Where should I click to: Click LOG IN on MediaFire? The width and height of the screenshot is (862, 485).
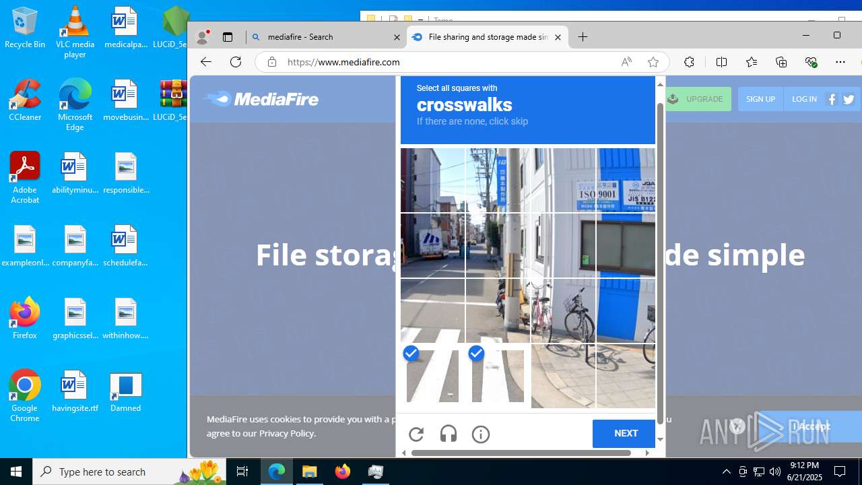pyautogui.click(x=804, y=99)
